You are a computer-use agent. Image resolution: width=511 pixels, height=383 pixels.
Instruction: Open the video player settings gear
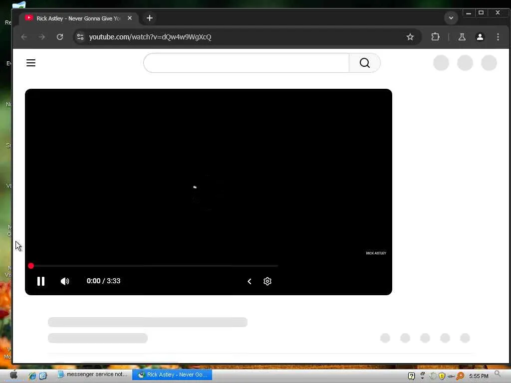267,281
